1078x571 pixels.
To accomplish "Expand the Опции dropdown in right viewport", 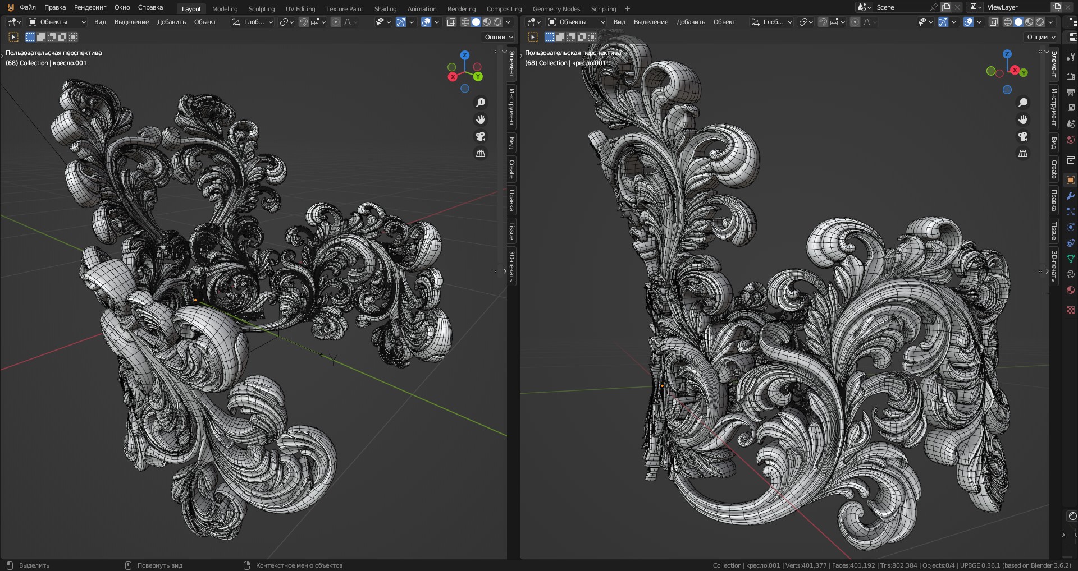I will [1042, 37].
